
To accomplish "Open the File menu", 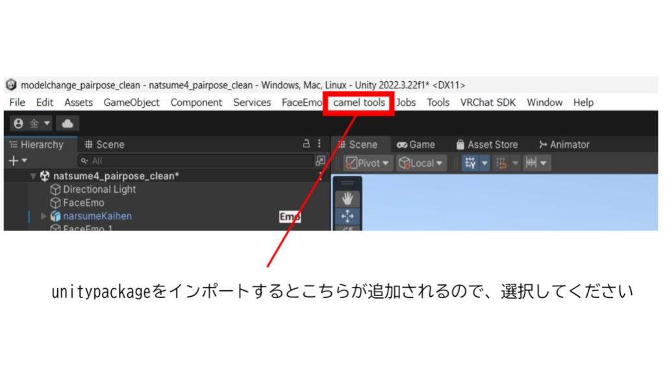I will click(17, 103).
